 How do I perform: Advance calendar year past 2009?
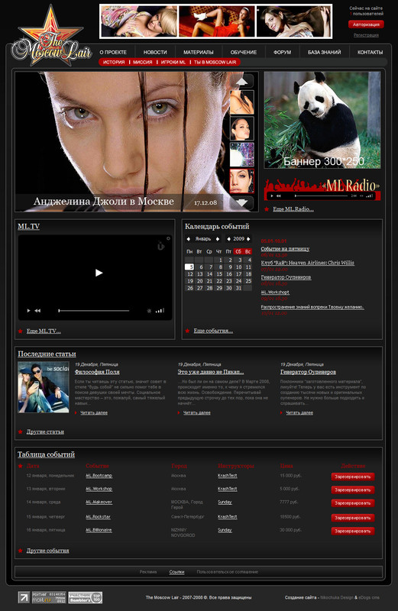(x=248, y=239)
